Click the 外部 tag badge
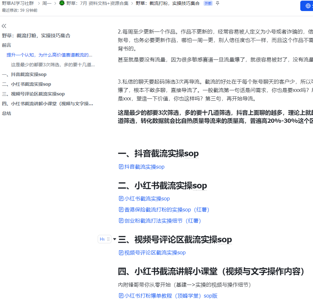This screenshot has width=313, height=306. (208, 3)
